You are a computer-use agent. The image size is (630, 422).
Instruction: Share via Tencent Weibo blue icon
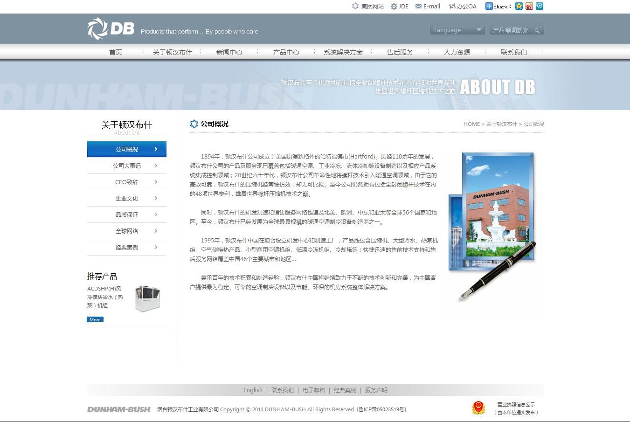pos(540,6)
